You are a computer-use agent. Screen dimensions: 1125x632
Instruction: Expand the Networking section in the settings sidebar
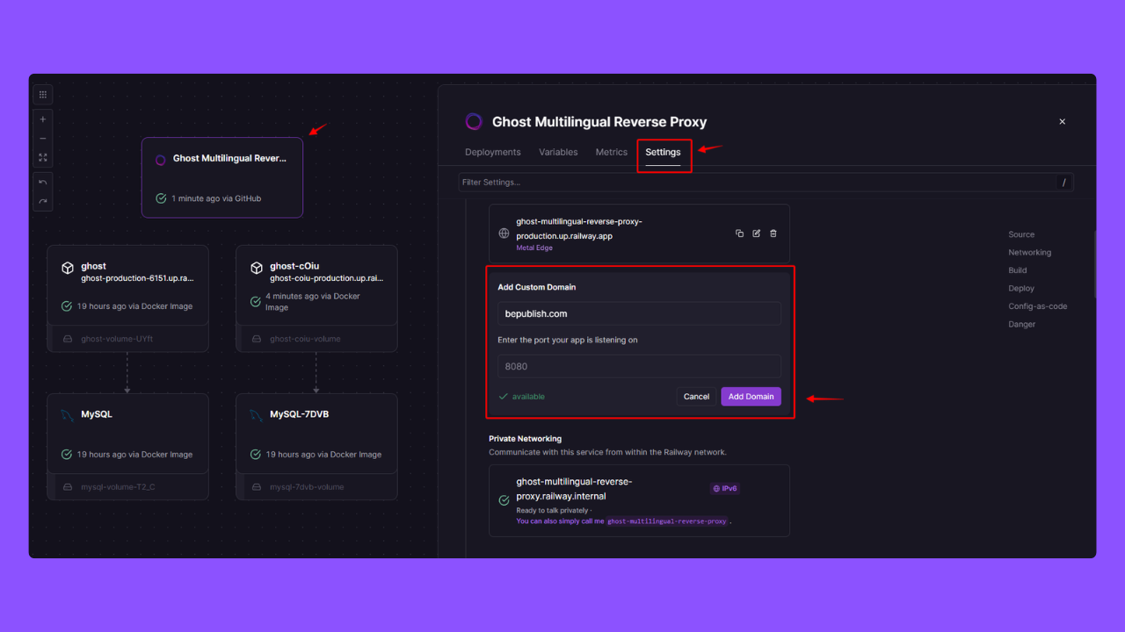coord(1029,252)
